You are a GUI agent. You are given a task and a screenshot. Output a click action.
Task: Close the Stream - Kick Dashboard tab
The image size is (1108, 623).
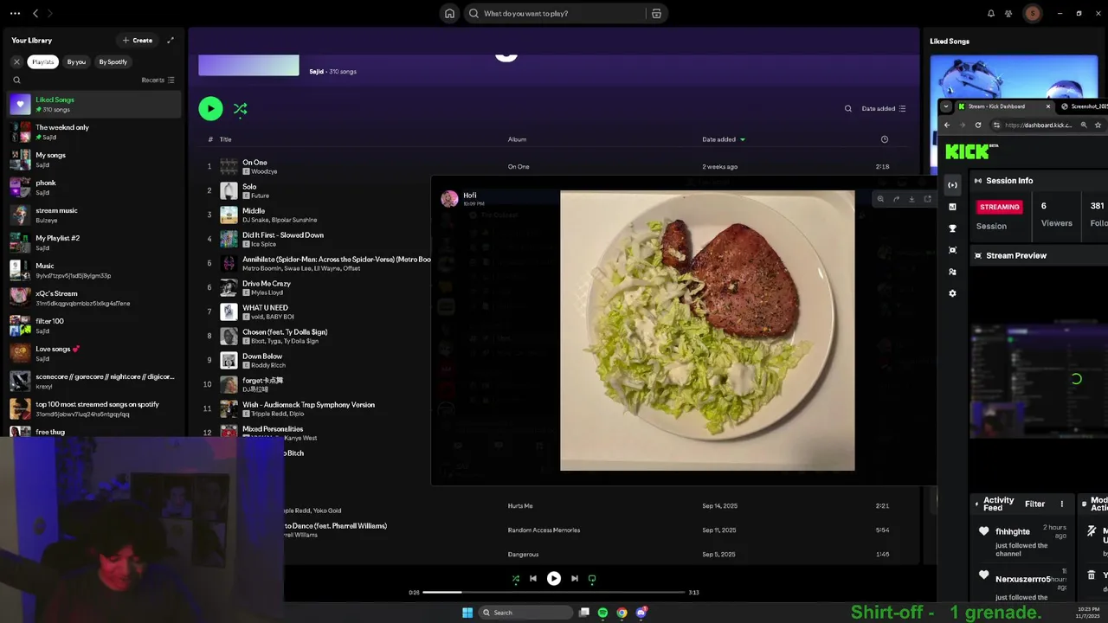[1048, 106]
